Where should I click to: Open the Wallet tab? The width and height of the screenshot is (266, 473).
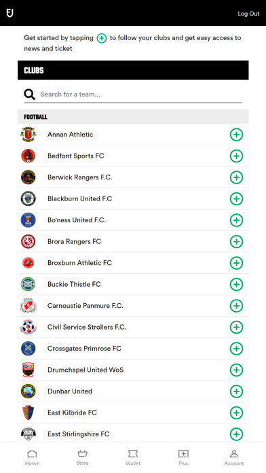[x=133, y=457]
